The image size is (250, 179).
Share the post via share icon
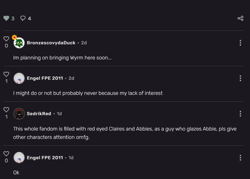pyautogui.click(x=240, y=18)
